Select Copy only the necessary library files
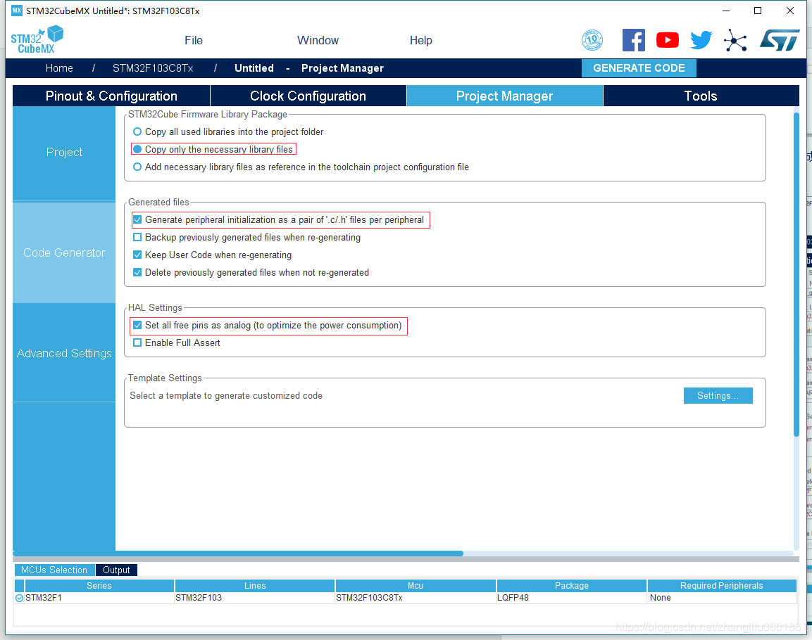This screenshot has height=640, width=812. click(137, 149)
